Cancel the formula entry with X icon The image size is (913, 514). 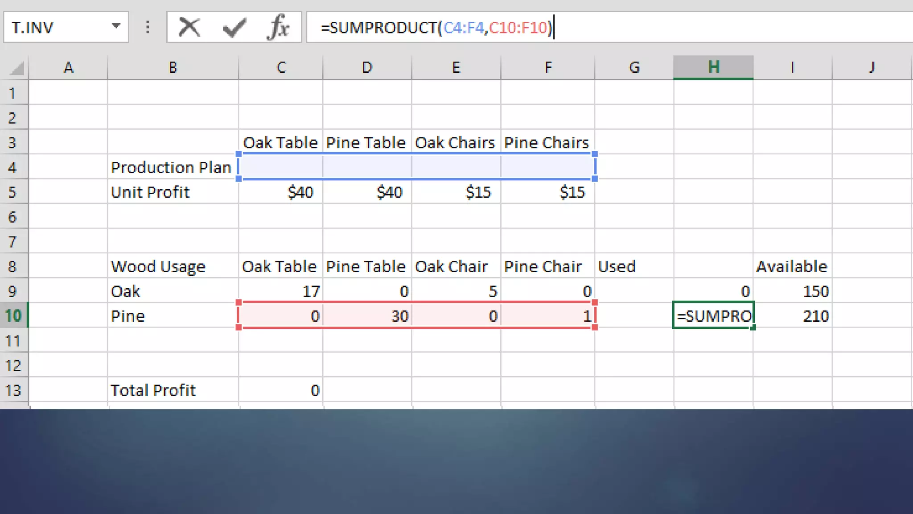189,27
